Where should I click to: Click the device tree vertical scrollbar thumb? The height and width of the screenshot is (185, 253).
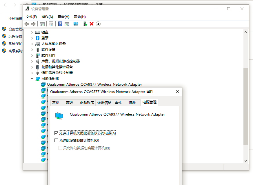coord(245,106)
